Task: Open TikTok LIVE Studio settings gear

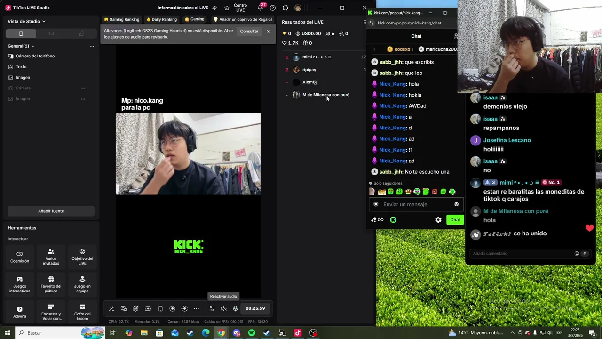Action: pyautogui.click(x=285, y=8)
